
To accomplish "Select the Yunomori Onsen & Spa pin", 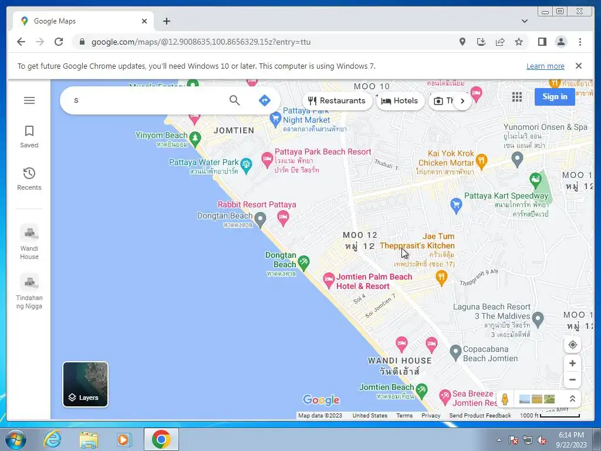I will pyautogui.click(x=518, y=160).
